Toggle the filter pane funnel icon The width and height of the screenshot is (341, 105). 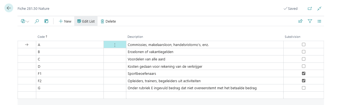click(x=310, y=21)
